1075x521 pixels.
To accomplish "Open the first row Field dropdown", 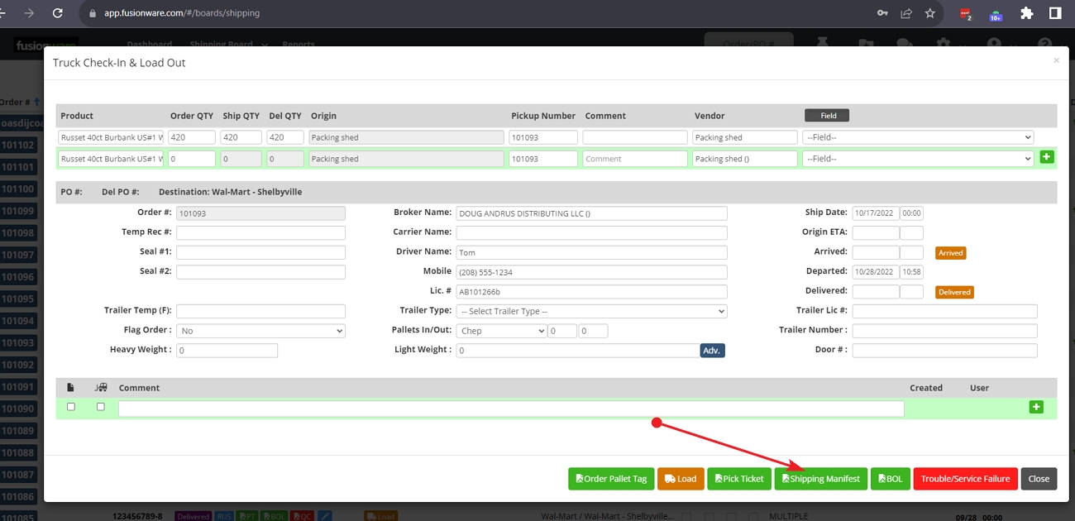I will coord(918,137).
